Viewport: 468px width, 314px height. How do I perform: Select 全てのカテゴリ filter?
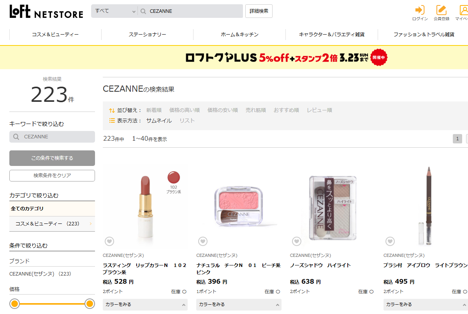52,209
